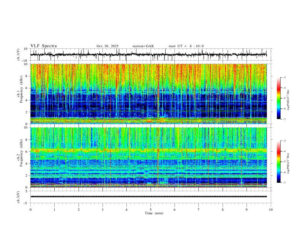Click time axis tick label "6"
This screenshot has height=235, width=305.
coord(174,210)
